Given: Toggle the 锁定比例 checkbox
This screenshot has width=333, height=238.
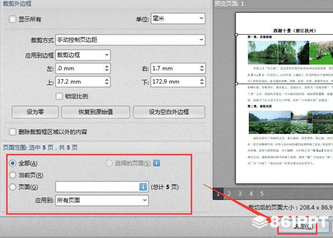Looking at the screenshot, I should 59,96.
